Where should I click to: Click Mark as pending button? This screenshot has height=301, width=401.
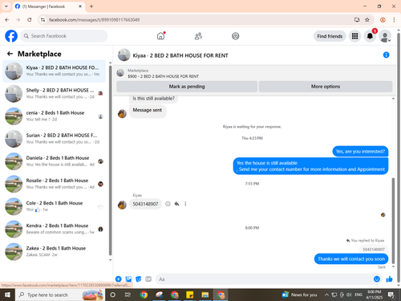(x=187, y=87)
